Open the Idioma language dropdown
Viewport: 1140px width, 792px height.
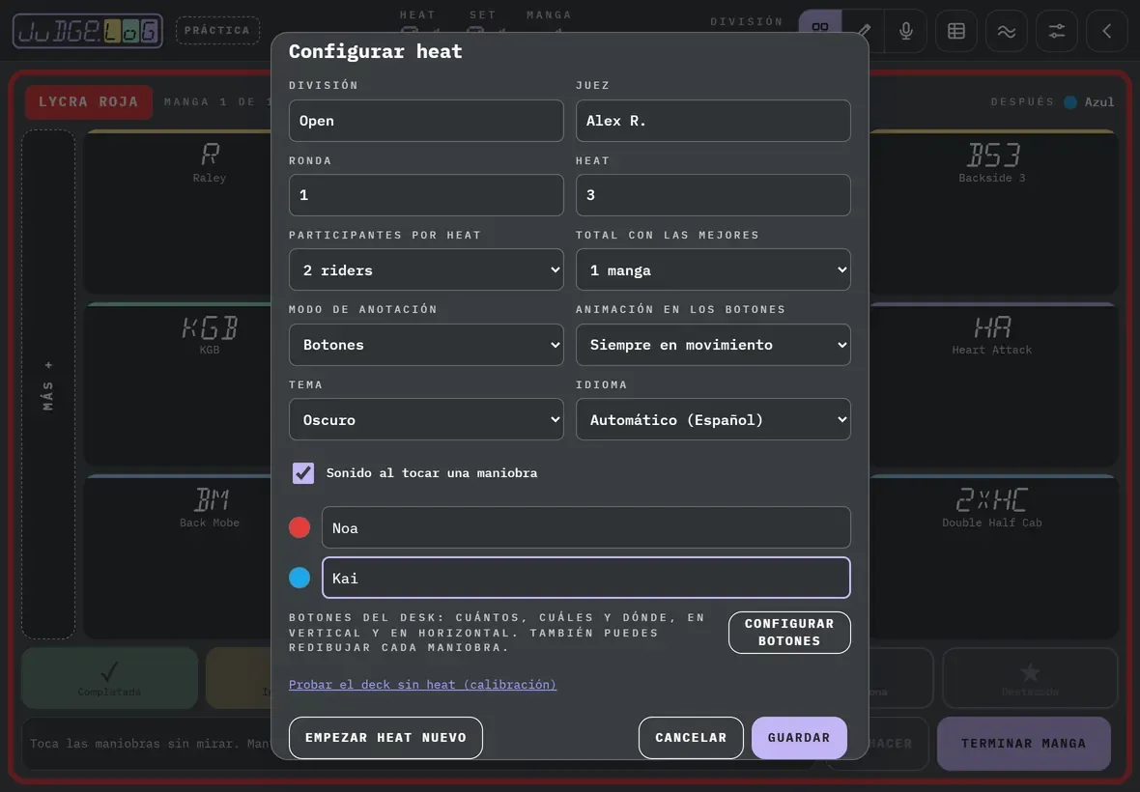point(713,420)
